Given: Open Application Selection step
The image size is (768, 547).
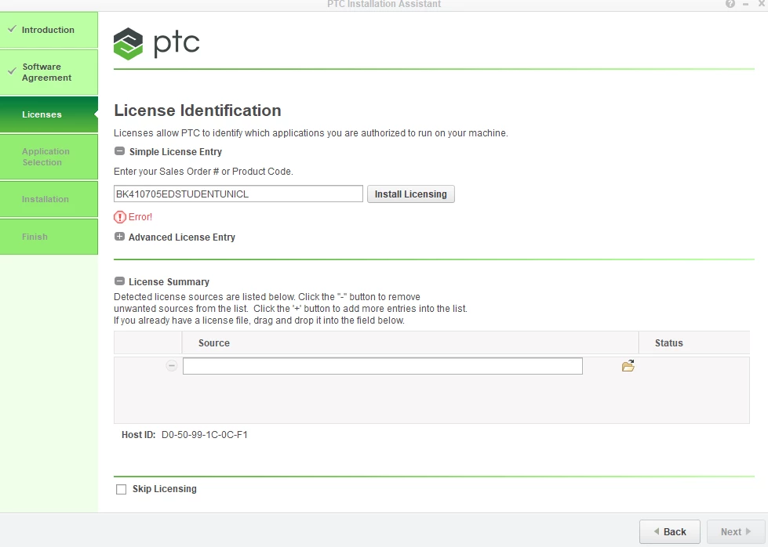Looking at the screenshot, I should [49, 157].
